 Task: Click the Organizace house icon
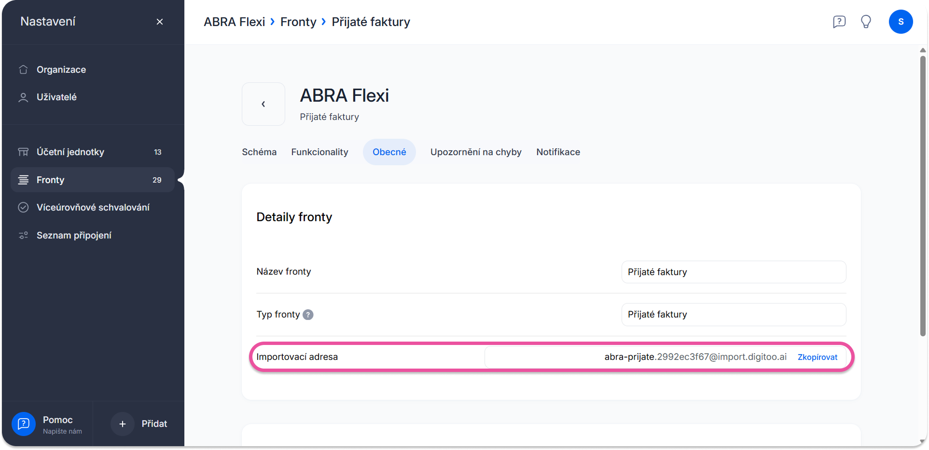(23, 69)
